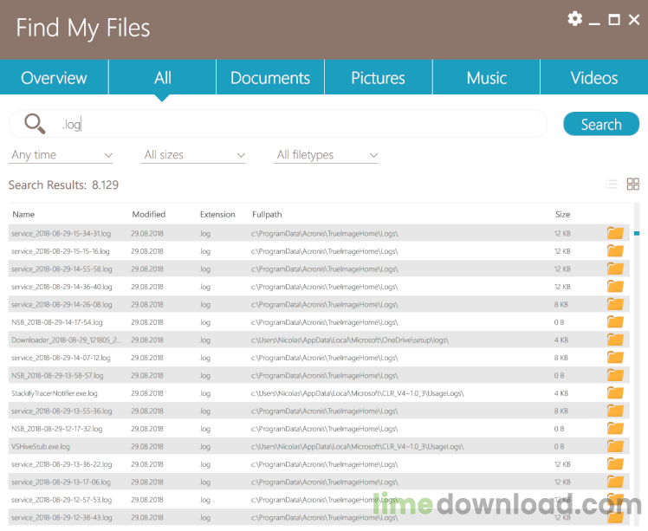Open folder for NSB_2018-08-29-14-17-54.log
This screenshot has height=531, width=648.
(x=615, y=322)
